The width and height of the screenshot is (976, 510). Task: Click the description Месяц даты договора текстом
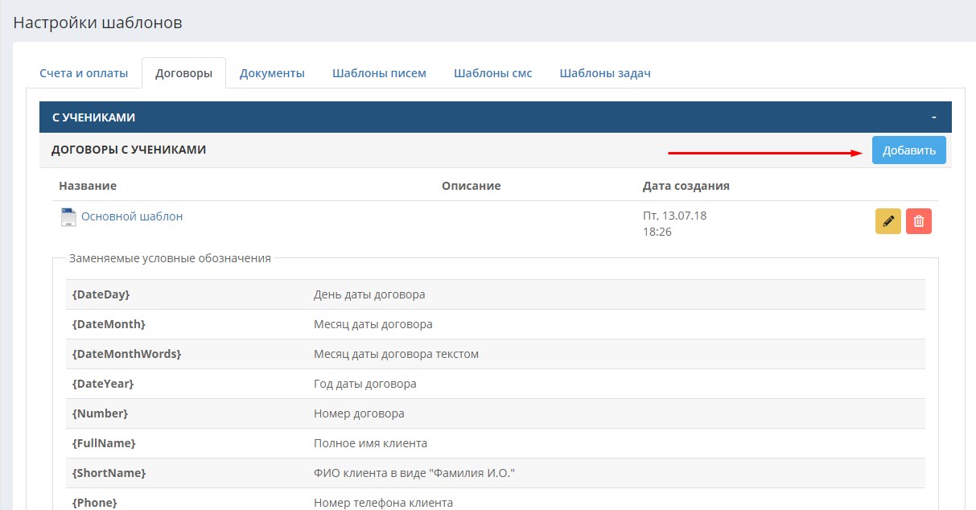pyautogui.click(x=396, y=354)
